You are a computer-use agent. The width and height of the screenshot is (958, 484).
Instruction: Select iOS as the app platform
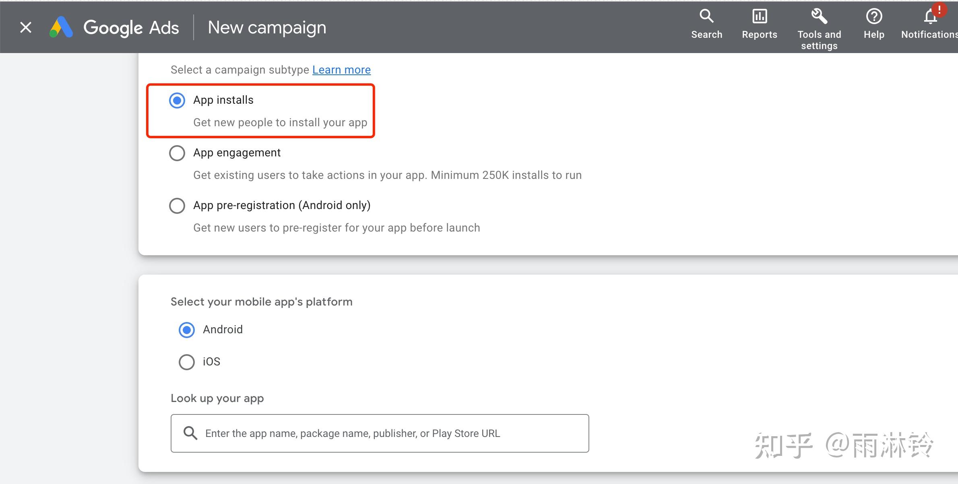[x=187, y=362]
